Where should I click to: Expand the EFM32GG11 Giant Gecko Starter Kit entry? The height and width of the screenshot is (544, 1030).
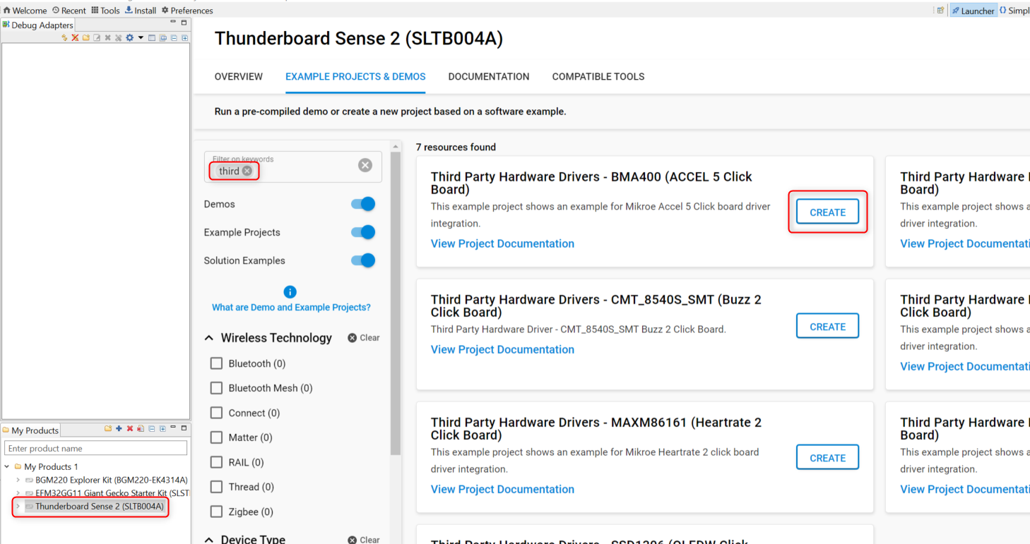tap(18, 493)
